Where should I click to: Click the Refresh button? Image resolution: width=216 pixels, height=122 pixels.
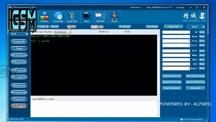[55, 26]
